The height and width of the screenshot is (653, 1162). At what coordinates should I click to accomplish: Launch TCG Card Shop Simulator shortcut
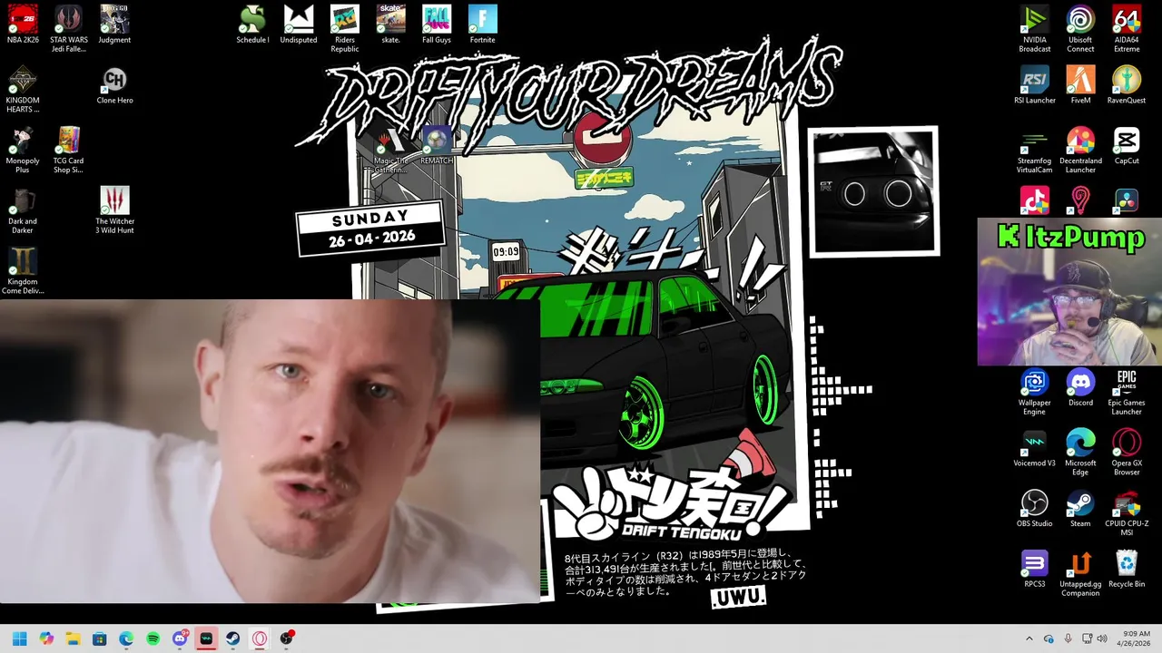pos(69,151)
